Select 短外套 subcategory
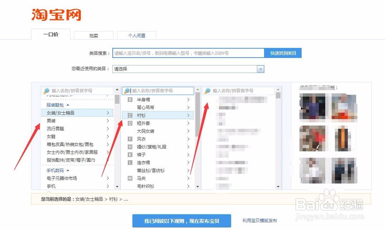Image resolution: width=385 pixels, height=230 pixels. click(x=158, y=123)
